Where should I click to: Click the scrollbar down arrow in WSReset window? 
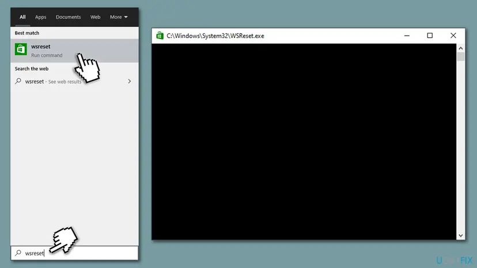(x=460, y=235)
